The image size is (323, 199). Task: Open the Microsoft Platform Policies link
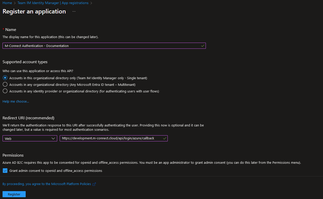point(47,184)
